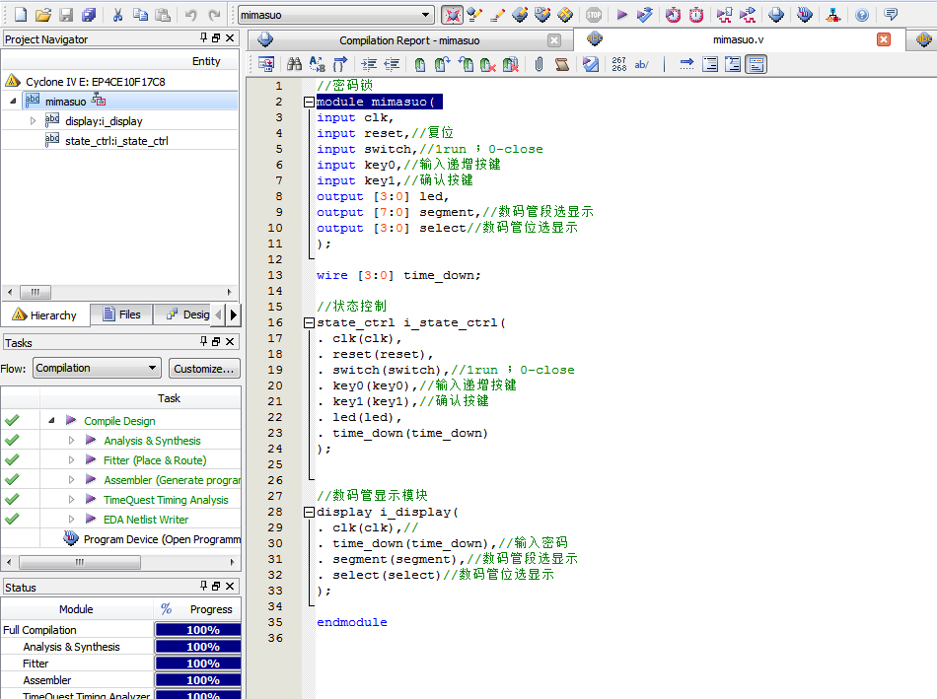Toggle bookmark with the green bookmark icon

[420, 64]
